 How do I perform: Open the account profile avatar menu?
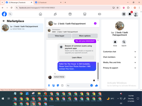pos(136,14)
